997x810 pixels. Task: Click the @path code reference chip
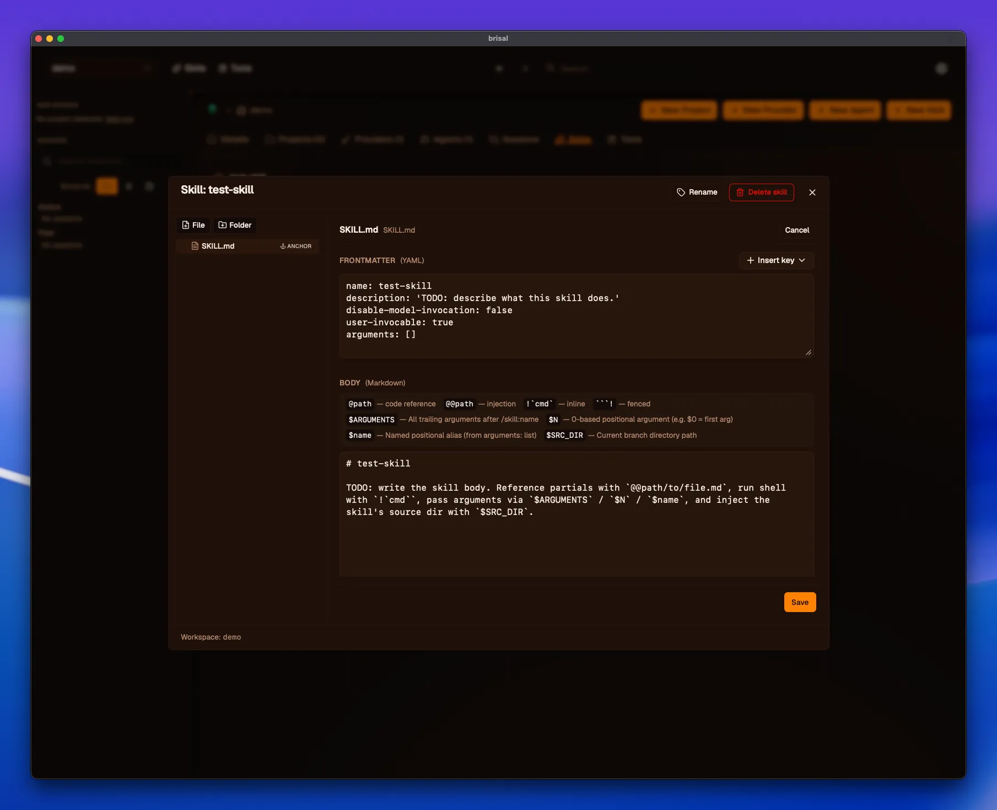(360, 404)
